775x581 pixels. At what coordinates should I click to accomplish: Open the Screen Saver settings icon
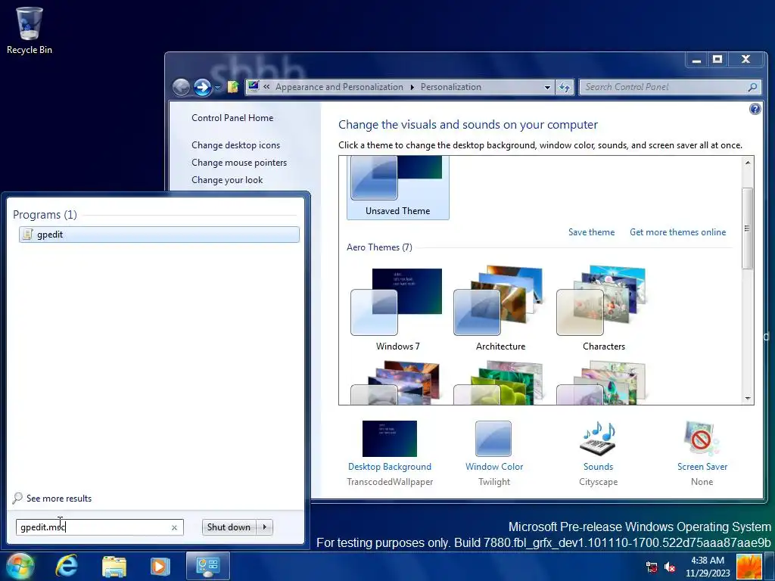702,438
